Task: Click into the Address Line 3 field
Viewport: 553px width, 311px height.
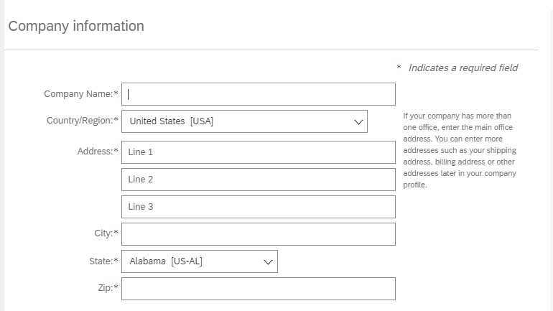Action: click(259, 207)
